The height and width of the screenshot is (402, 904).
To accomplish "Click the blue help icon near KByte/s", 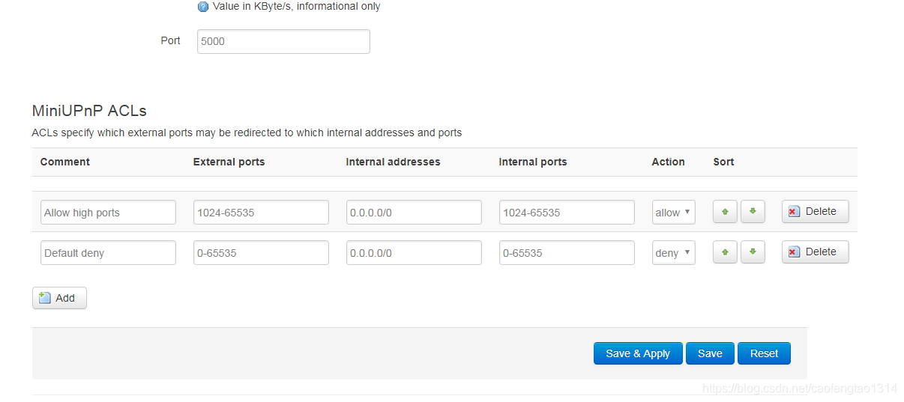I will (203, 7).
